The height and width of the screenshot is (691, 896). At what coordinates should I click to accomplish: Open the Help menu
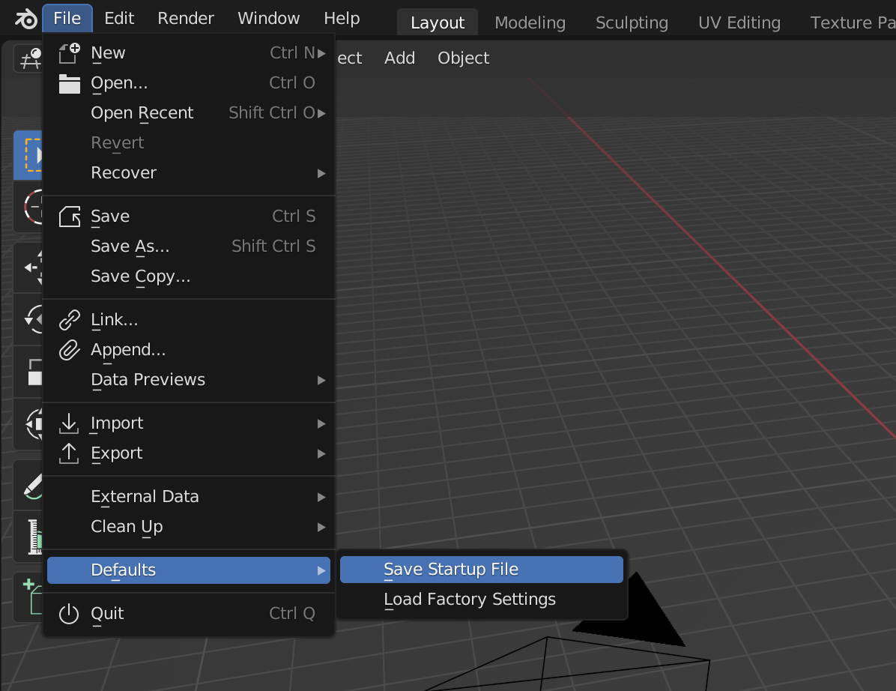tap(342, 18)
